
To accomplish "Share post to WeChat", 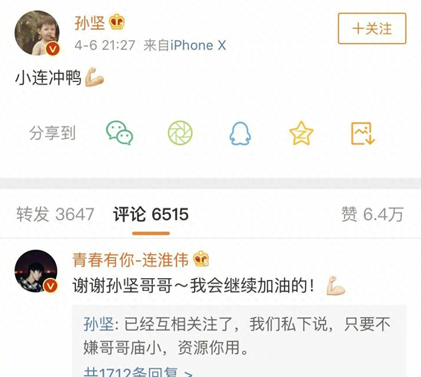I will coord(119,133).
